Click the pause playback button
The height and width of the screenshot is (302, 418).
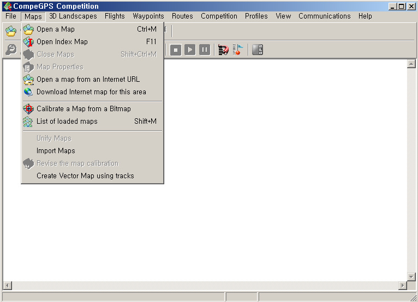pyautogui.click(x=205, y=50)
